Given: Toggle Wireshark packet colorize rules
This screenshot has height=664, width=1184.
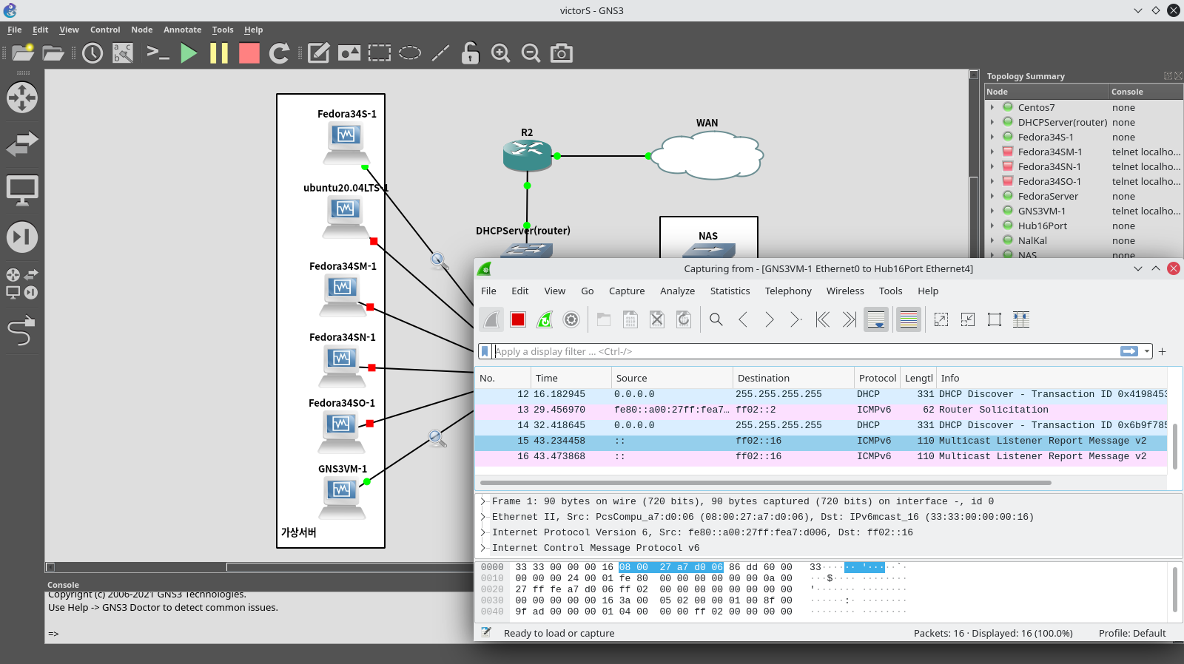Looking at the screenshot, I should tap(909, 319).
